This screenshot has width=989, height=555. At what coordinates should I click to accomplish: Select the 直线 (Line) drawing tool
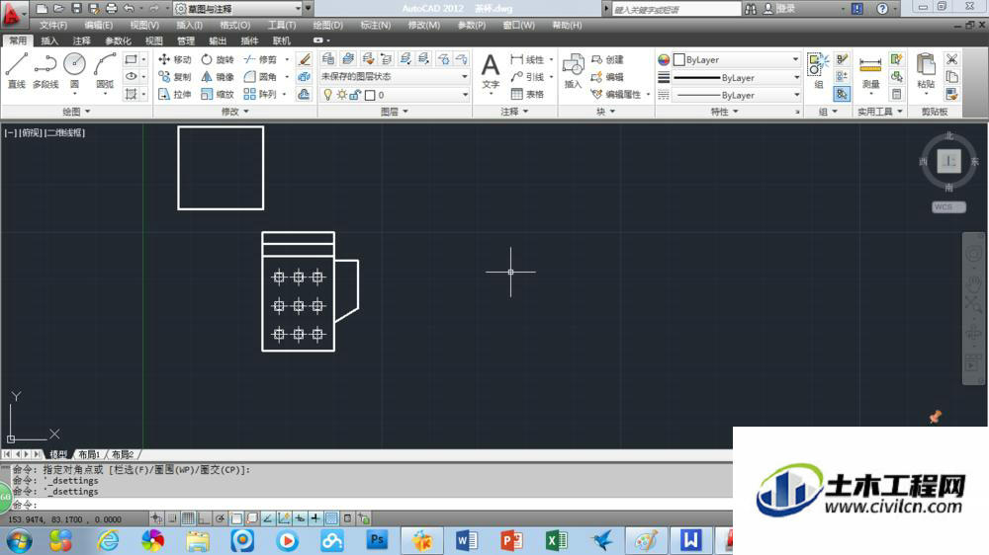click(x=17, y=69)
